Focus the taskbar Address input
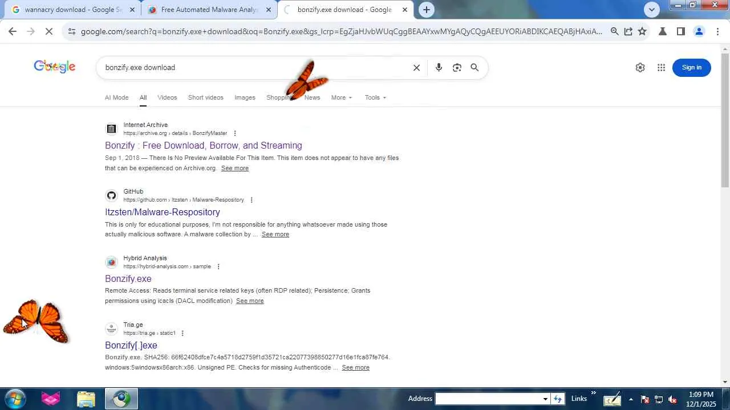 (488, 399)
